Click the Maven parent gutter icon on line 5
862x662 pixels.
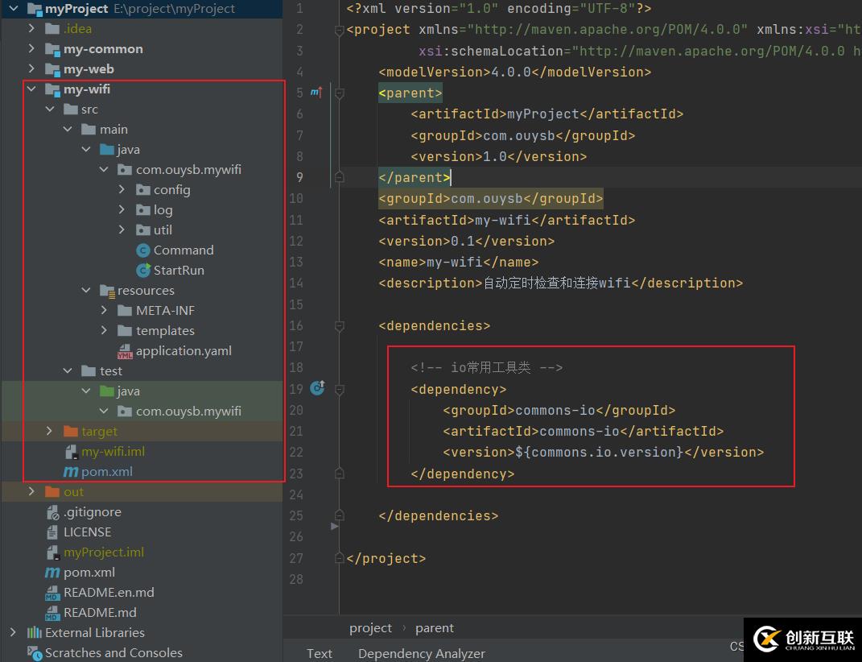[x=316, y=93]
